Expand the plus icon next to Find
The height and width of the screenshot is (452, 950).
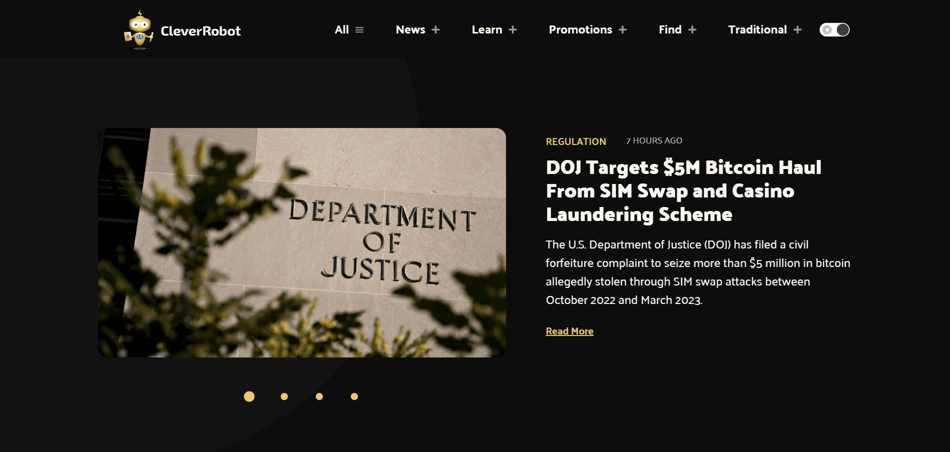[692, 29]
